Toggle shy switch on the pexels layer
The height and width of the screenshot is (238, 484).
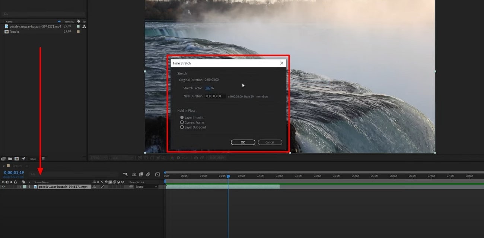pos(94,187)
